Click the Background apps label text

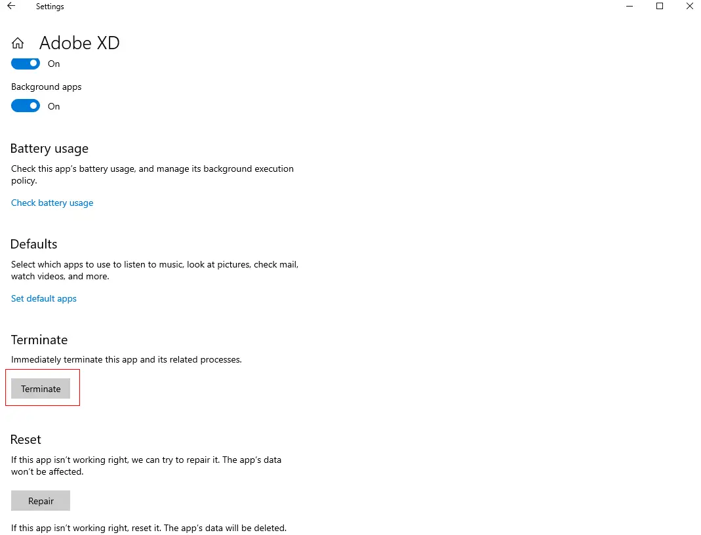[x=47, y=87]
